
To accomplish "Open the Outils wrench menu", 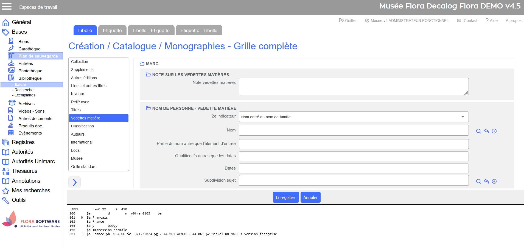I will coord(18,200).
